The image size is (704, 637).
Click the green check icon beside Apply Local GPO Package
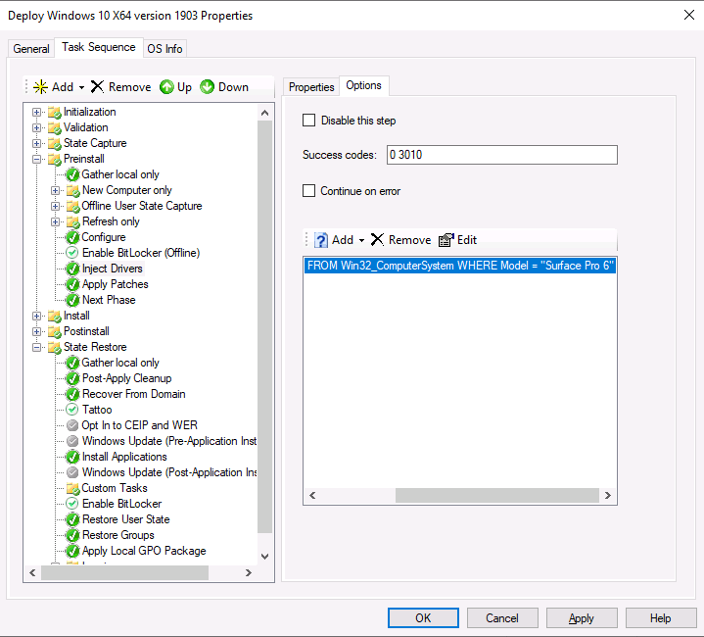72,551
